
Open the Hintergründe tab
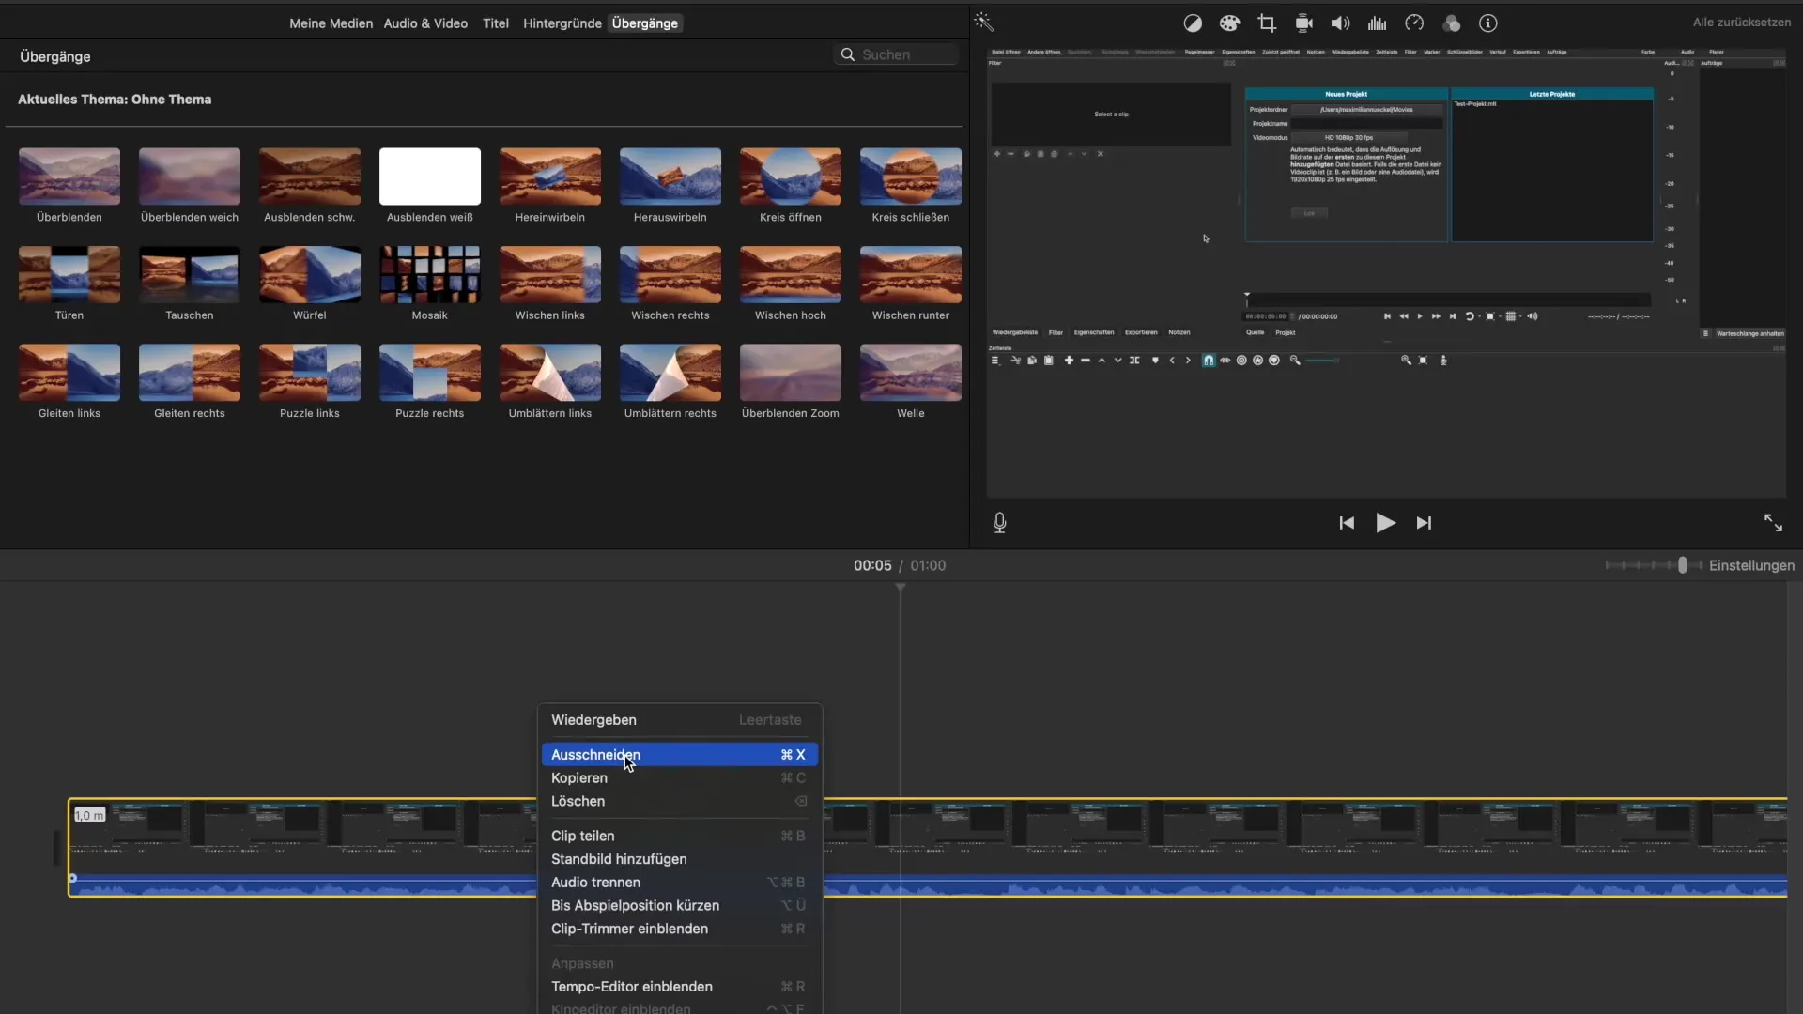pos(562,23)
